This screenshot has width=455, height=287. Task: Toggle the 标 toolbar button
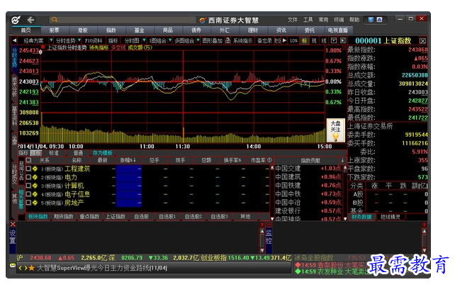point(305,40)
